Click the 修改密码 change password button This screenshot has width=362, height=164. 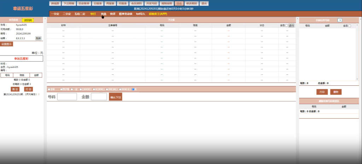pos(191,3)
